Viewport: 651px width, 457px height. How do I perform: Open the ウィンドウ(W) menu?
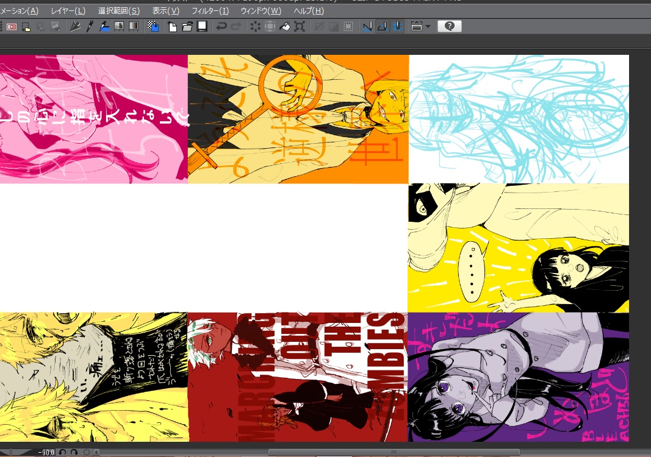(261, 11)
